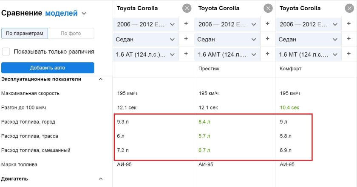Screen dimensions: 357x187
Task: Click plus icon beside 1.6 MT dropdown
Action: 348,54
